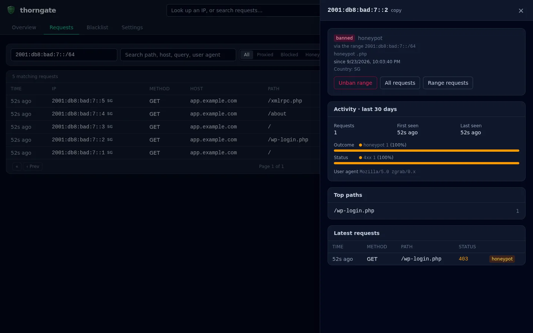Image resolution: width=533 pixels, height=333 pixels.
Task: Click the path, host, query search field
Action: point(178,55)
